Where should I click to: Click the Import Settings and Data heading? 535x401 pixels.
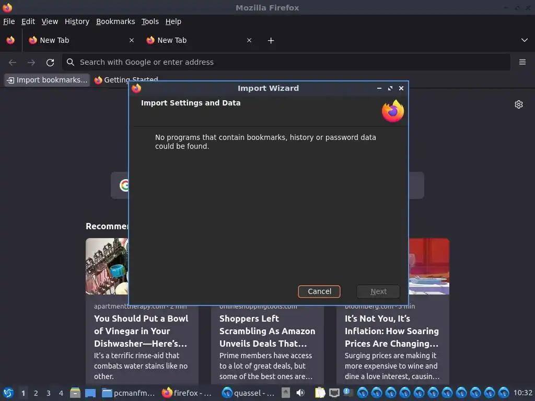(191, 103)
